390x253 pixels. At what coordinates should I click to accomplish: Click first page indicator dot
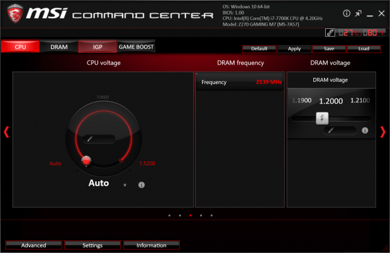[169, 215]
